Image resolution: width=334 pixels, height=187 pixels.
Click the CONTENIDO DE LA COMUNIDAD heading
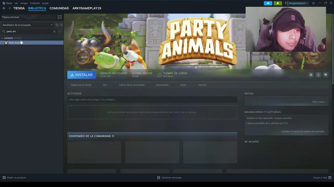pyautogui.click(x=90, y=136)
